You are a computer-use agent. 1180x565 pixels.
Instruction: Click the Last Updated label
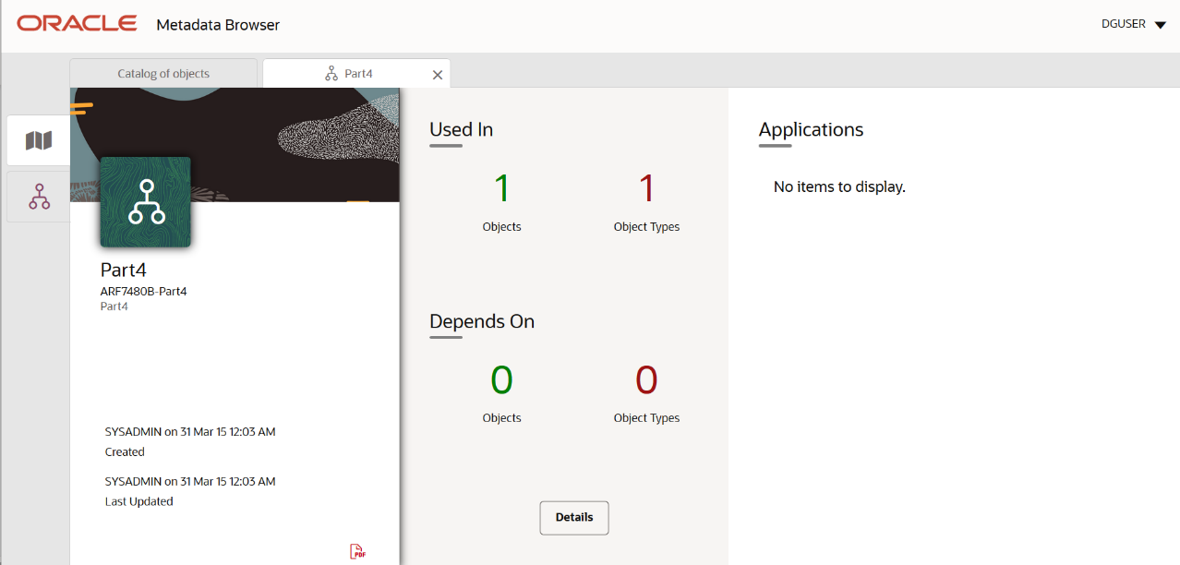tap(139, 502)
